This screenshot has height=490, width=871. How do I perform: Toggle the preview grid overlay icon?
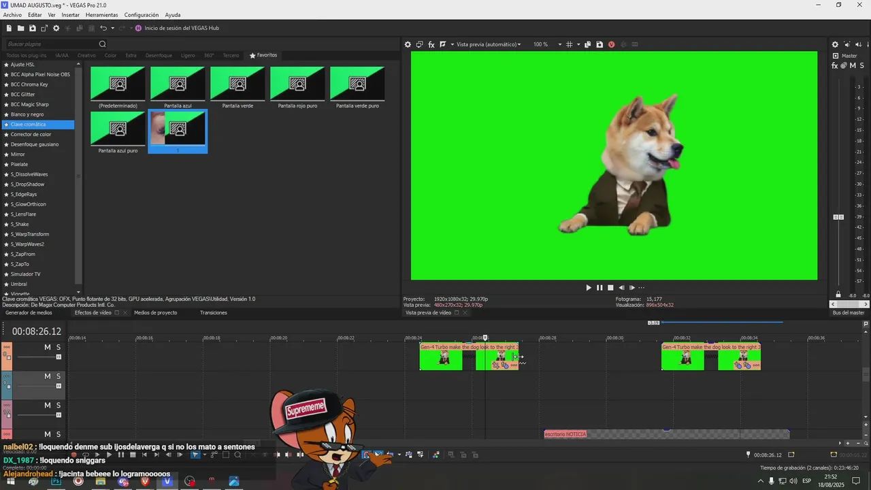[x=570, y=44]
